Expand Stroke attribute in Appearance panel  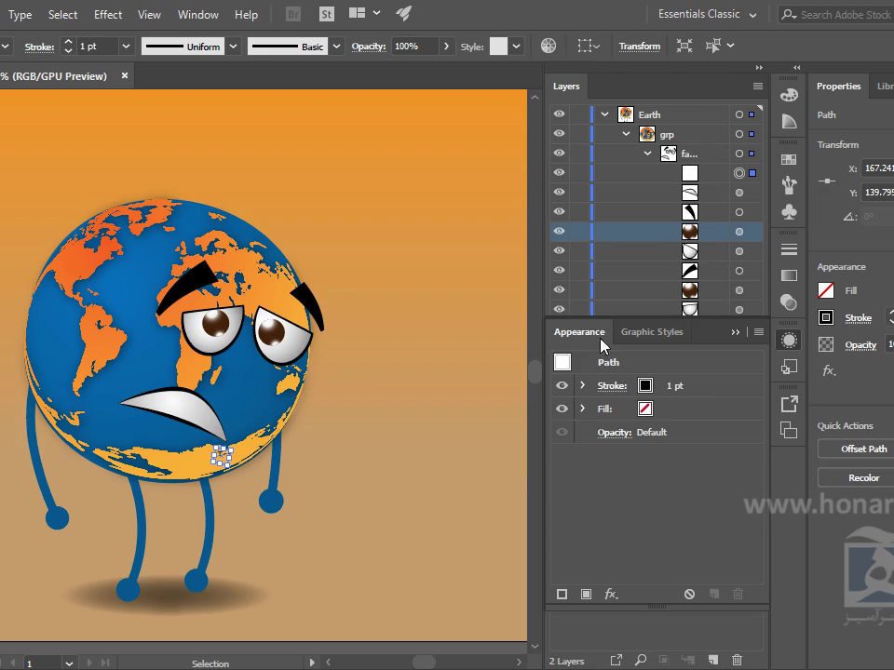click(582, 385)
